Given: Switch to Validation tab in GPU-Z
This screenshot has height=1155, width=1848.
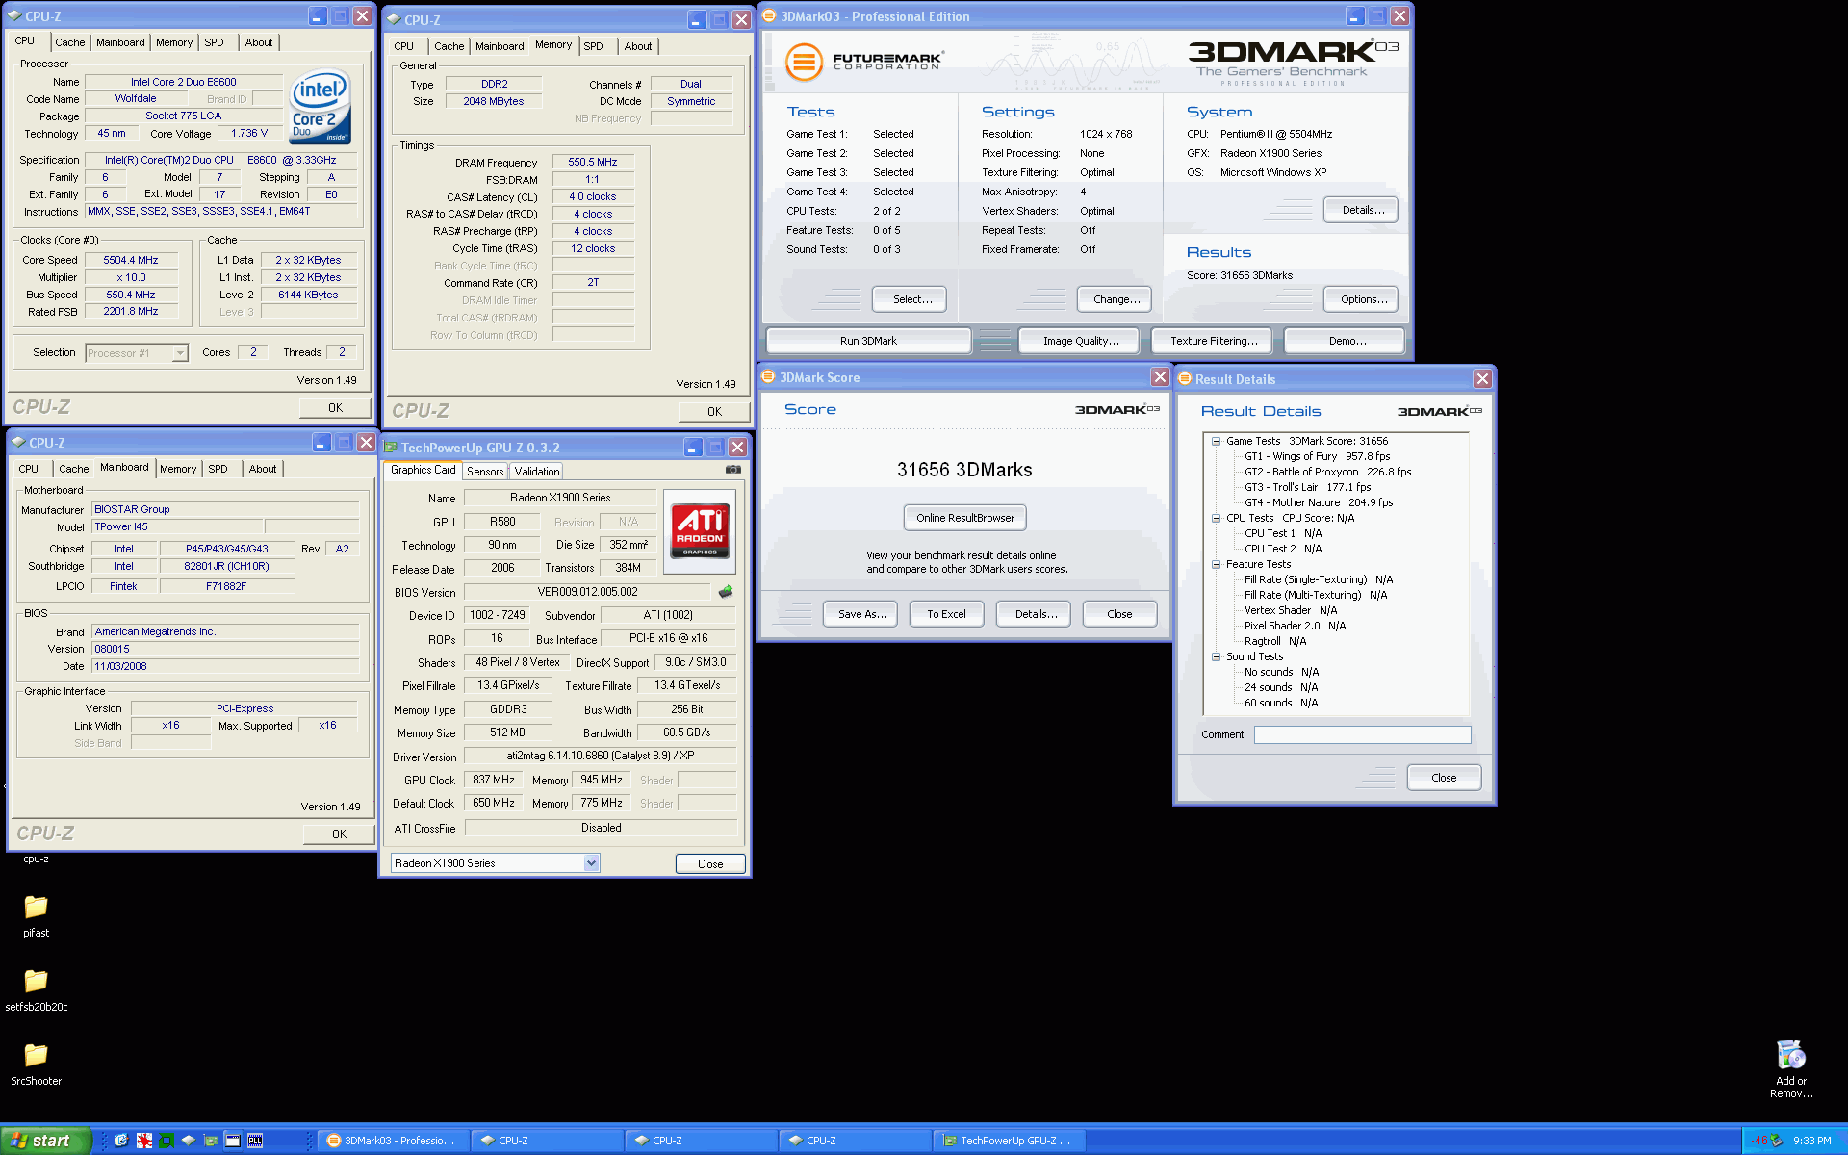Looking at the screenshot, I should click(x=536, y=472).
